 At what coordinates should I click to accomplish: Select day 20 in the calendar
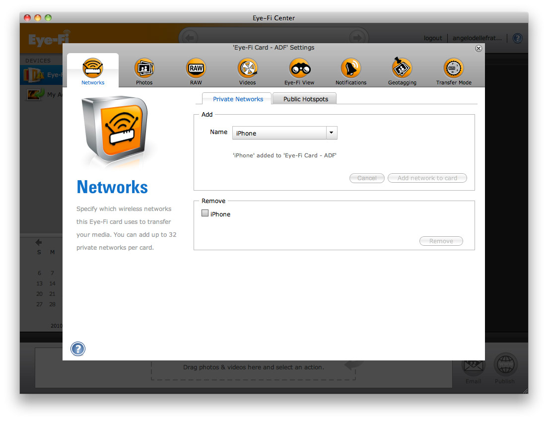40,294
